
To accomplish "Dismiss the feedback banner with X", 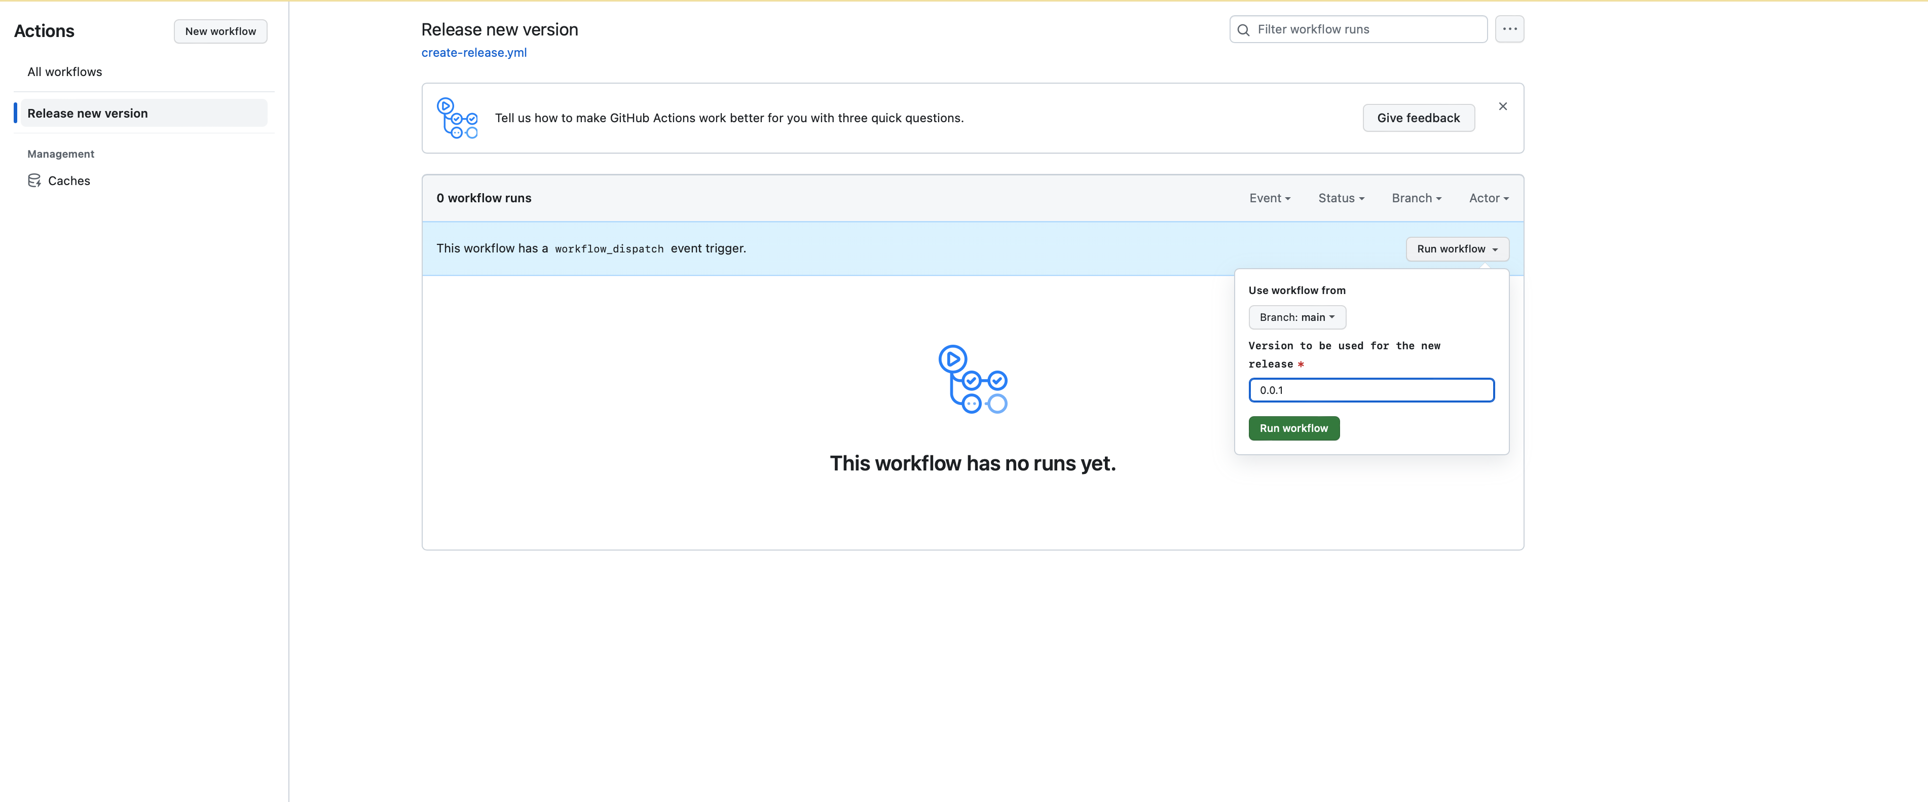I will pos(1502,106).
